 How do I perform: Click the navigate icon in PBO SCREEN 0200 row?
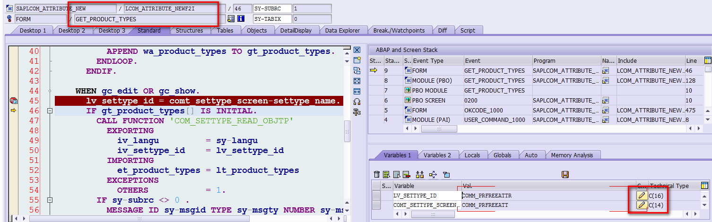coord(606,101)
